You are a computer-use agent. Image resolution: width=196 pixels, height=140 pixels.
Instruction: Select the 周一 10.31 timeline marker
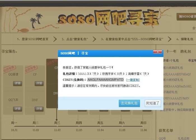(x=14, y=126)
